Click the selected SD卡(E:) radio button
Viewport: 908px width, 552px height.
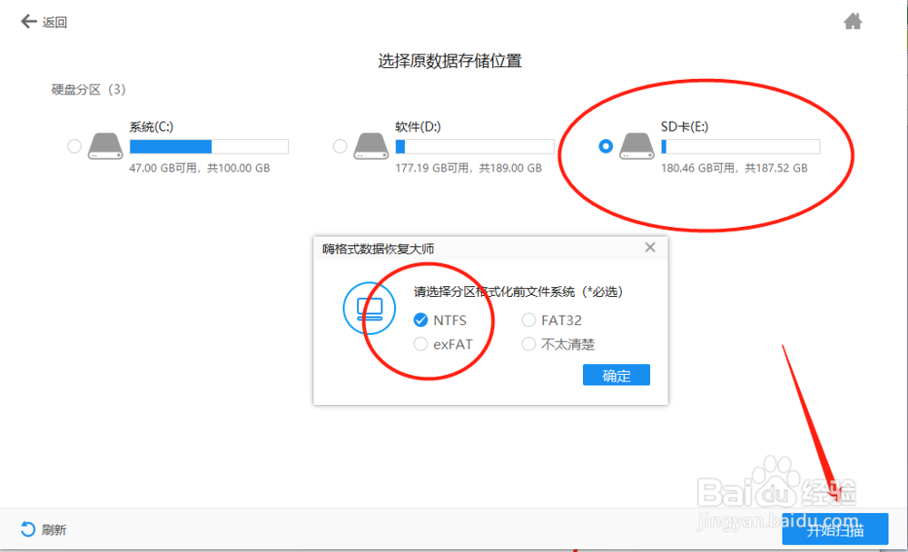[606, 145]
